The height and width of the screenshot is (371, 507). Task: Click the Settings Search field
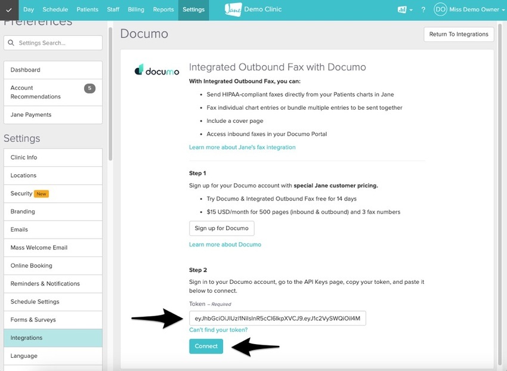[53, 43]
